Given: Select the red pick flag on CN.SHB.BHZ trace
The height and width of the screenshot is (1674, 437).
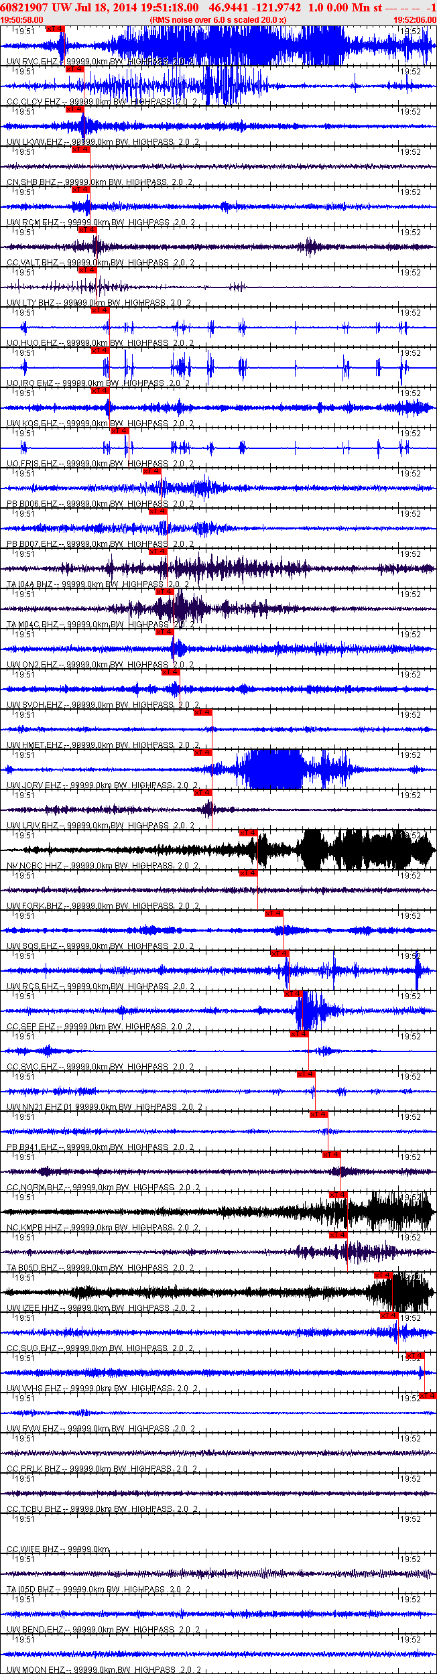Looking at the screenshot, I should tap(81, 149).
